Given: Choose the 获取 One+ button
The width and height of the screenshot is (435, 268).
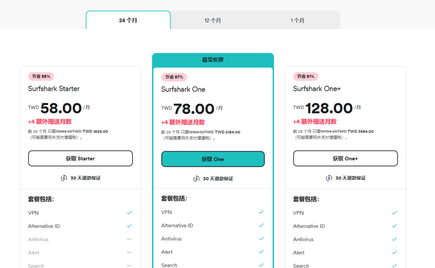Looking at the screenshot, I should pyautogui.click(x=345, y=158).
